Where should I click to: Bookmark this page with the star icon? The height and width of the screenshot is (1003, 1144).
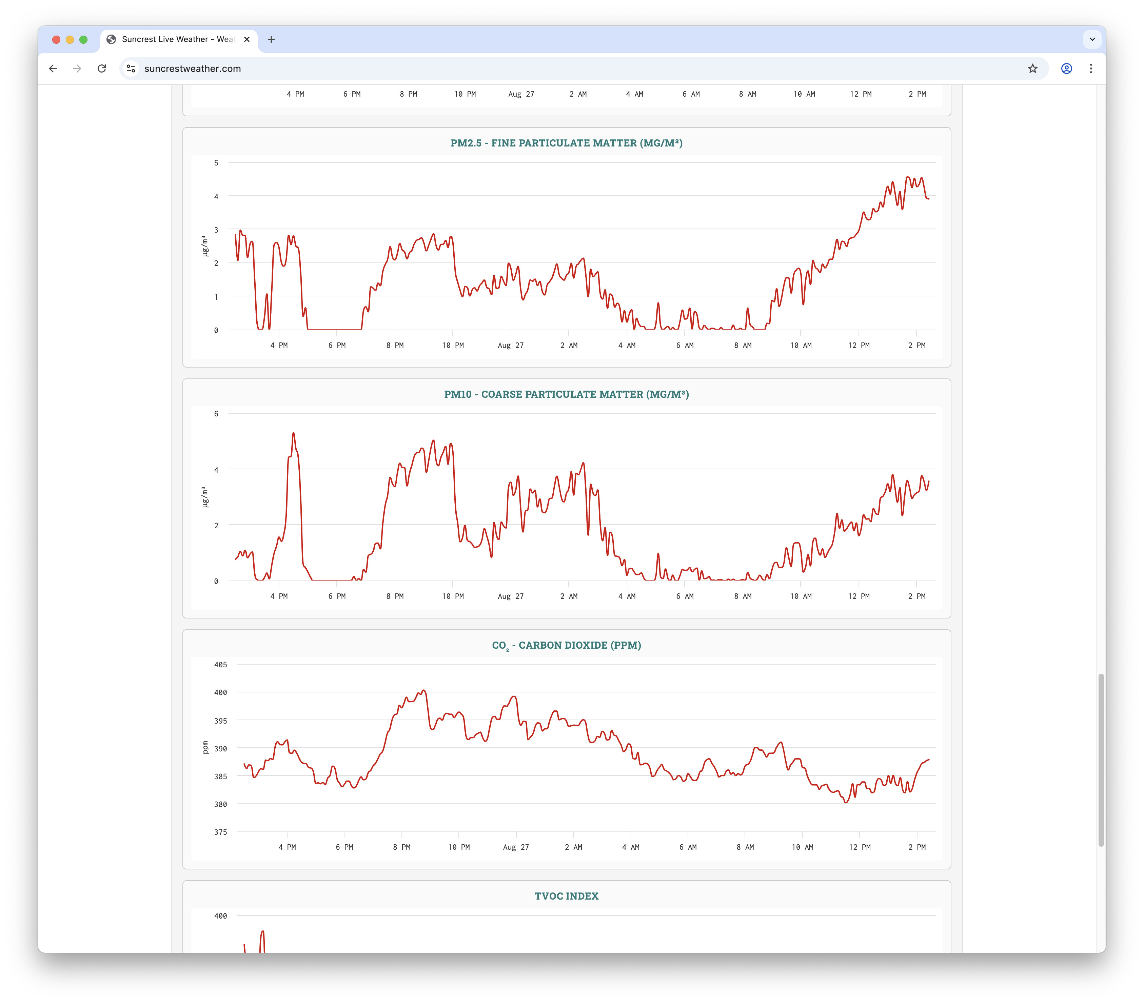point(1033,68)
